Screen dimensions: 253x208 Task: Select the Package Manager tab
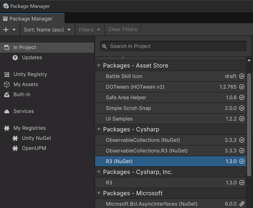pyautogui.click(x=32, y=19)
